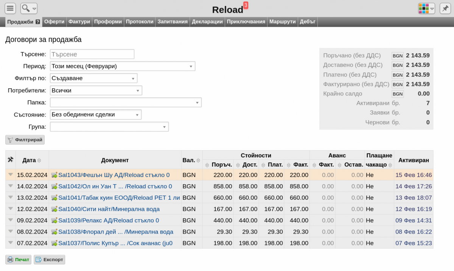Screen dimensions: 454x271
Task: Open Sal1042 Ол ин Уан document link
Action: [115, 186]
